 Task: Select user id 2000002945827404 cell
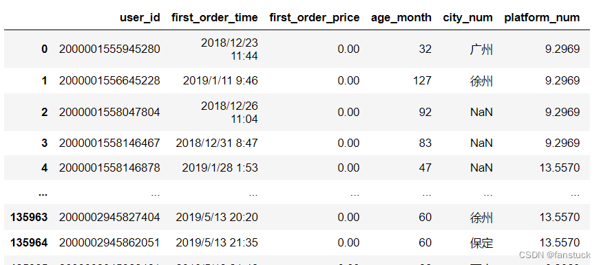[109, 217]
